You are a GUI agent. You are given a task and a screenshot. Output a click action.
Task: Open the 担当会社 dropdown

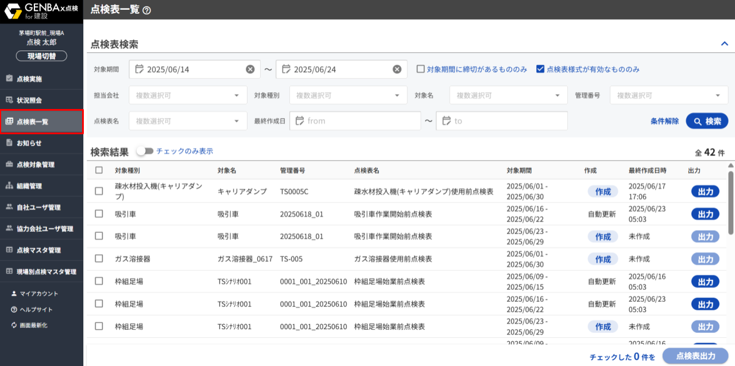pyautogui.click(x=187, y=96)
